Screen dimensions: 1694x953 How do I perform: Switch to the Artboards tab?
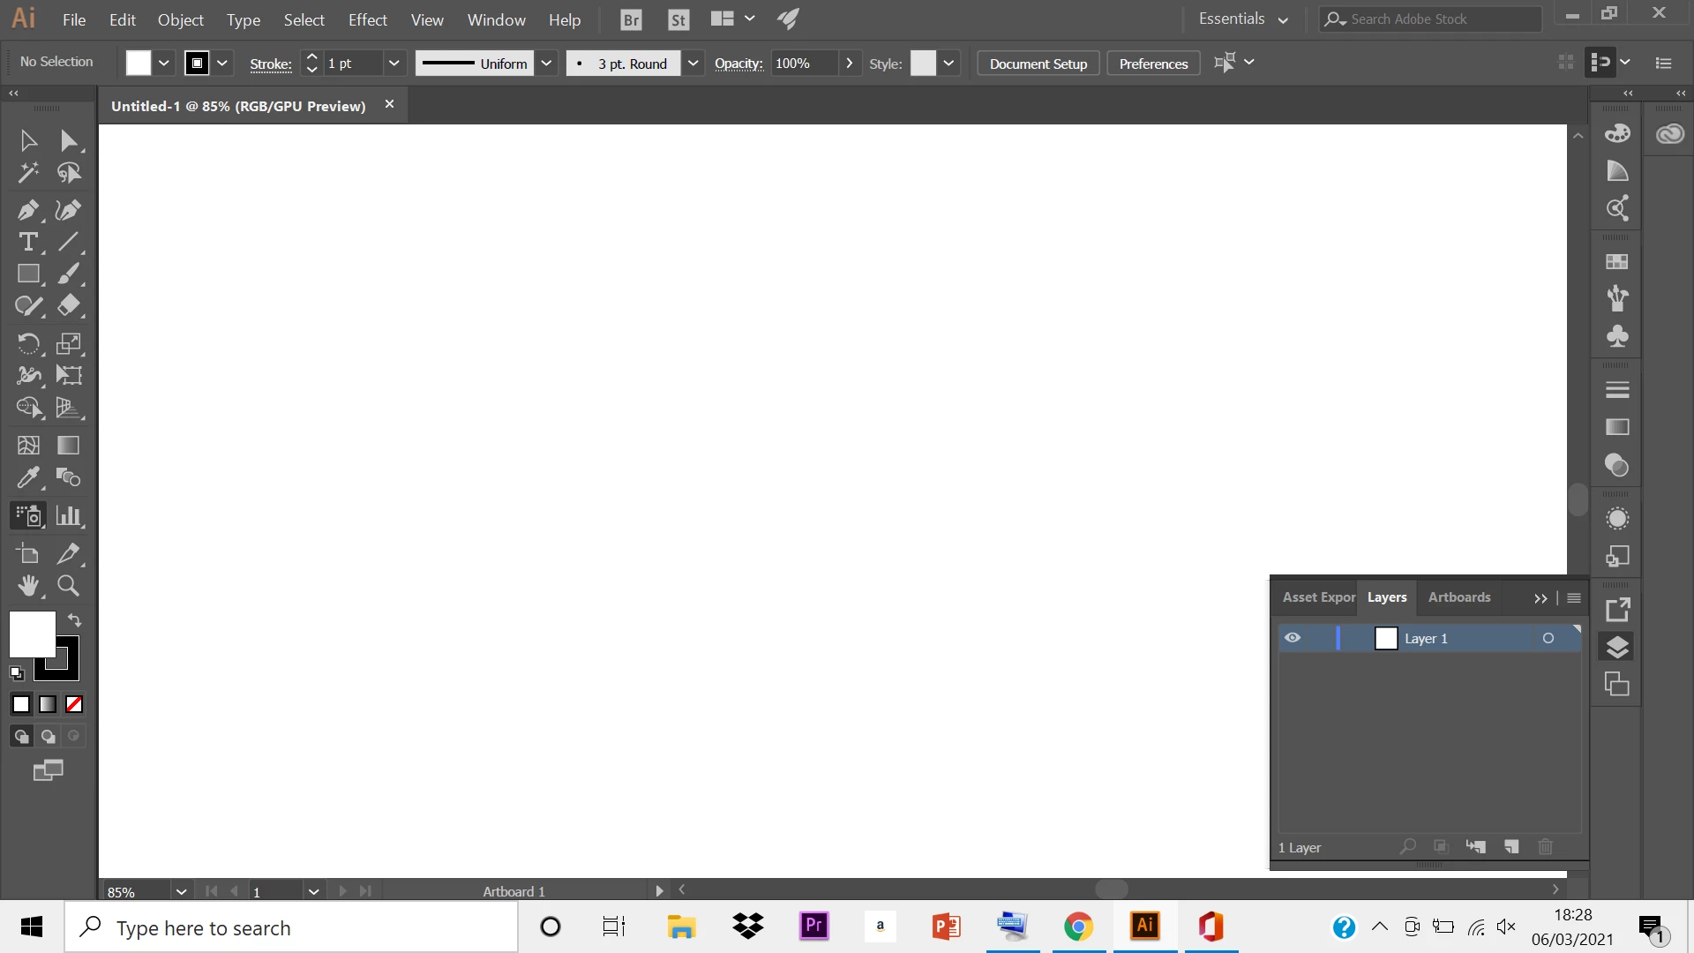(1458, 597)
